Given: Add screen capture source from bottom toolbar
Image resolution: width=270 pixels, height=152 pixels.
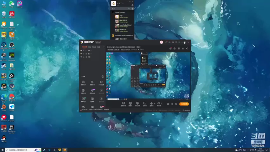Looking at the screenshot, I should coord(123,104).
